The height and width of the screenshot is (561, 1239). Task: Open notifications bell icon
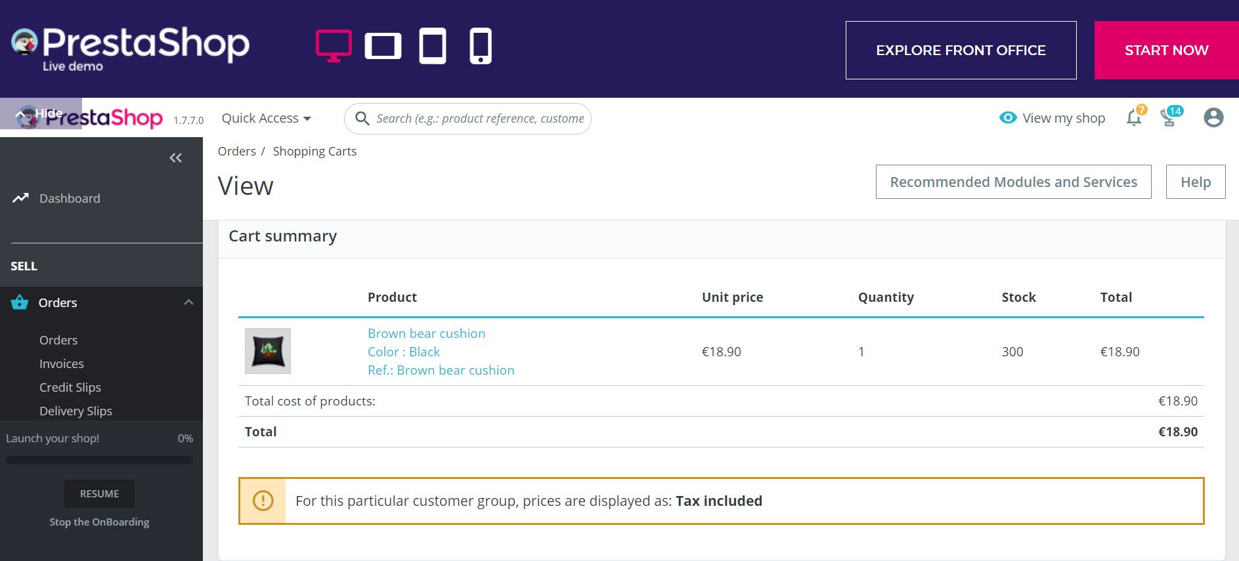click(x=1134, y=118)
